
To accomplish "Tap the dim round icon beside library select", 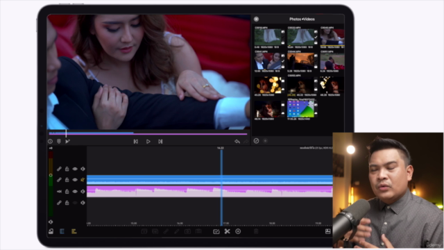I will click(x=265, y=141).
